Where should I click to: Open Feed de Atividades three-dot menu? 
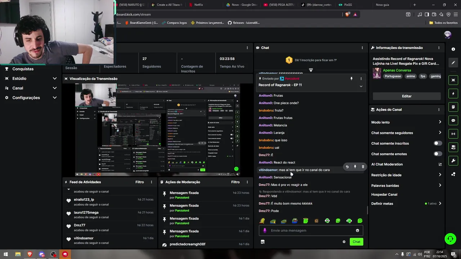pos(151,182)
